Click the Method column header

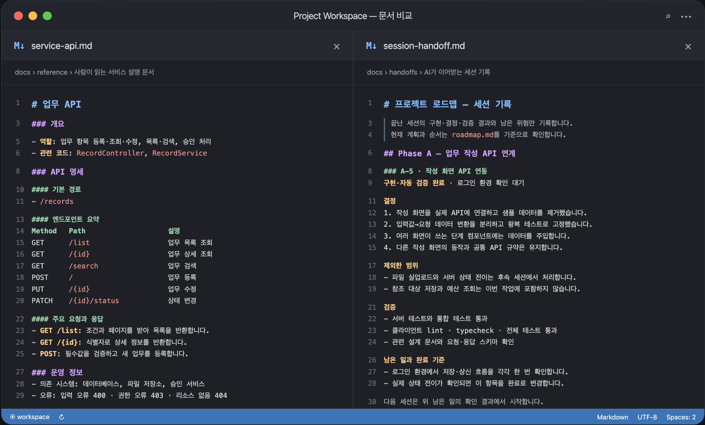[44, 231]
